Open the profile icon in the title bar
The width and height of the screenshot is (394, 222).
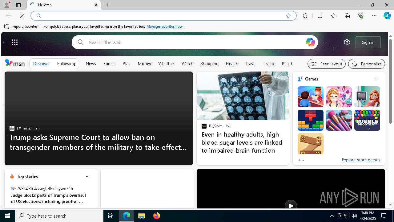click(x=6, y=5)
